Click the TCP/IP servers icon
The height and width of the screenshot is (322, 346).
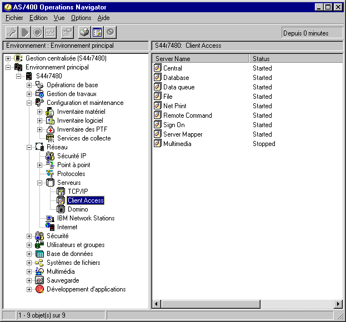pyautogui.click(x=61, y=192)
